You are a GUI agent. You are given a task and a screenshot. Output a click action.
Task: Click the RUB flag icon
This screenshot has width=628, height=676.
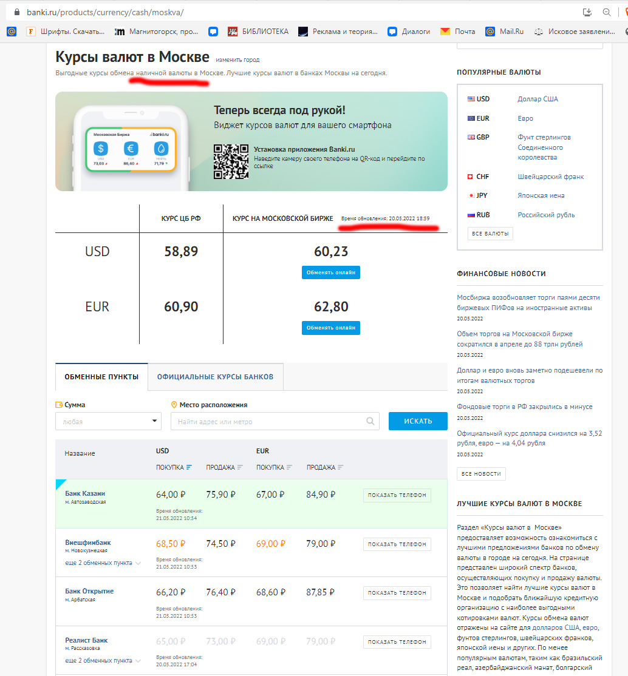471,215
